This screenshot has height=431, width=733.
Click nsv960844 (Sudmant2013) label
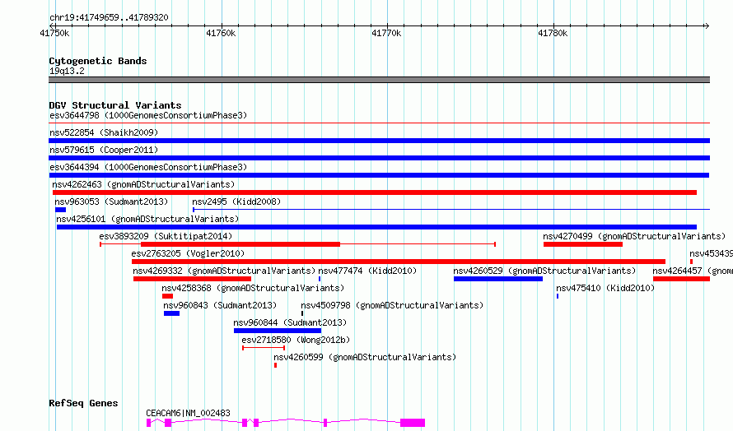pyautogui.click(x=290, y=322)
